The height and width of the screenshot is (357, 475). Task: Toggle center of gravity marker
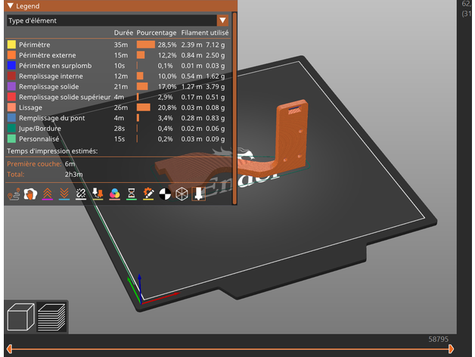[x=164, y=194]
